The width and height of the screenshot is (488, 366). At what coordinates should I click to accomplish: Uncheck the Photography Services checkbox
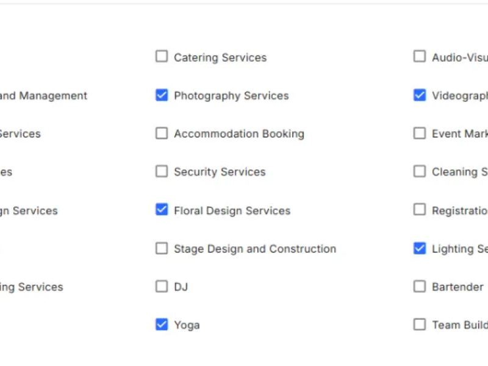click(162, 95)
